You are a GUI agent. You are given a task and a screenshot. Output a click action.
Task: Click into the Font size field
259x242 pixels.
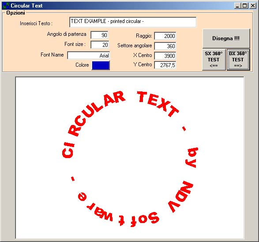[100, 45]
